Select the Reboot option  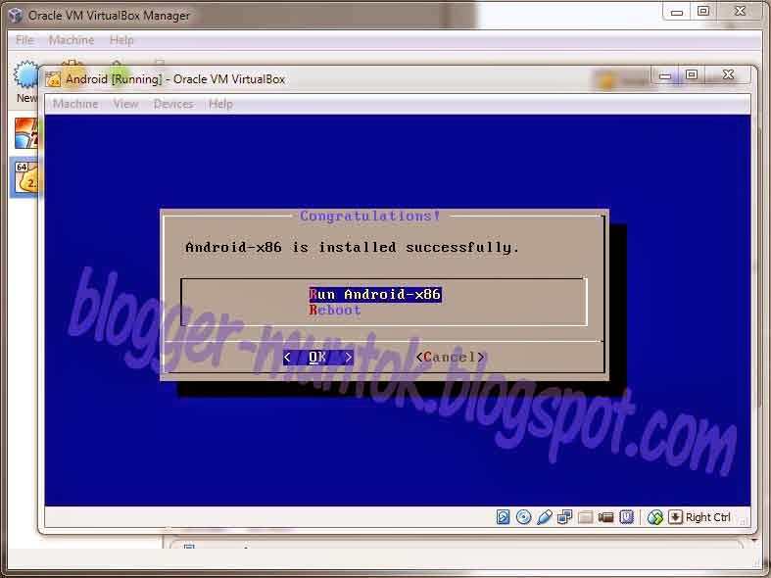click(x=335, y=311)
